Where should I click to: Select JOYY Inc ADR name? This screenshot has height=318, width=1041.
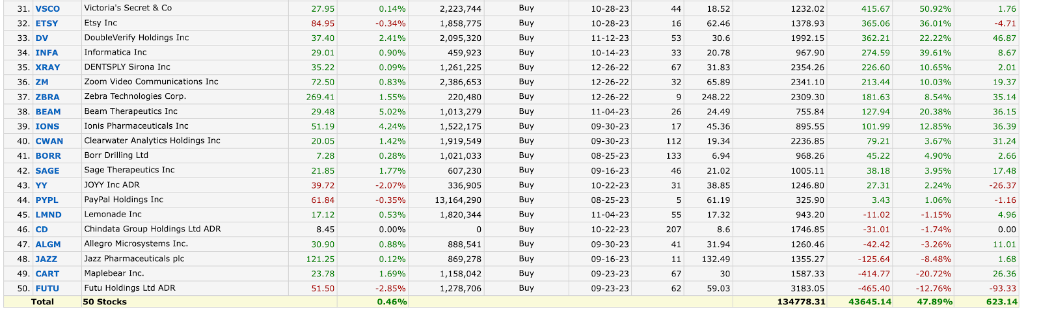click(x=112, y=185)
